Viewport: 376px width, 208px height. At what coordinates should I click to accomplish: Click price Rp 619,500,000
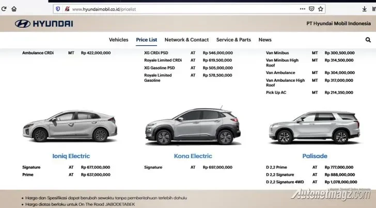coord(217,60)
